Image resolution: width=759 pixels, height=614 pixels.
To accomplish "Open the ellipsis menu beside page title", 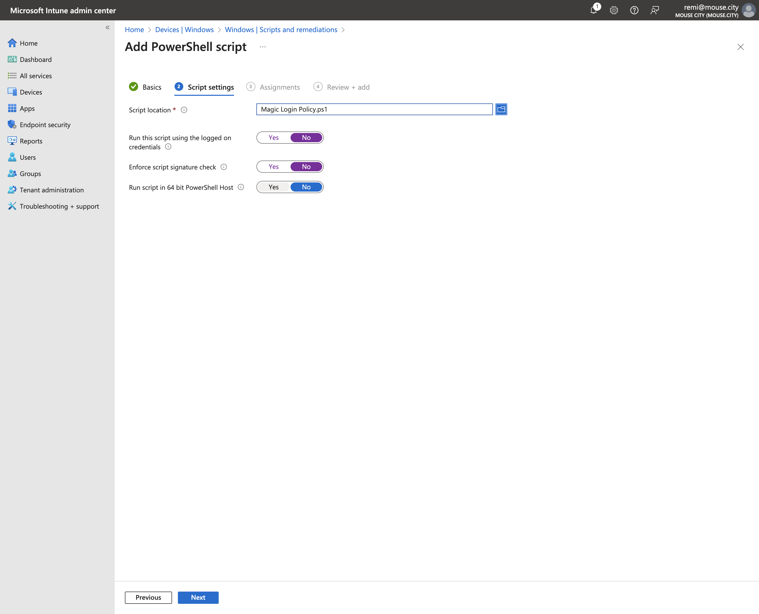I will pos(263,47).
